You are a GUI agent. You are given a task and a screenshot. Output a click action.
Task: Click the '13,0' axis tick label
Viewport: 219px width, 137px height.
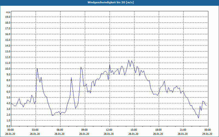(8, 52)
